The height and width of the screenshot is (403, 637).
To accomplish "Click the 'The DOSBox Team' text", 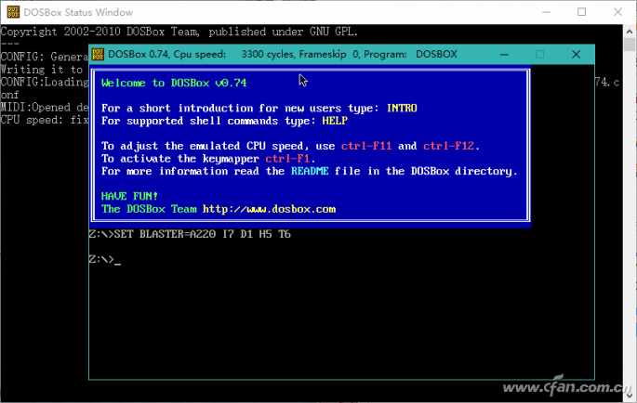I will (x=149, y=209).
